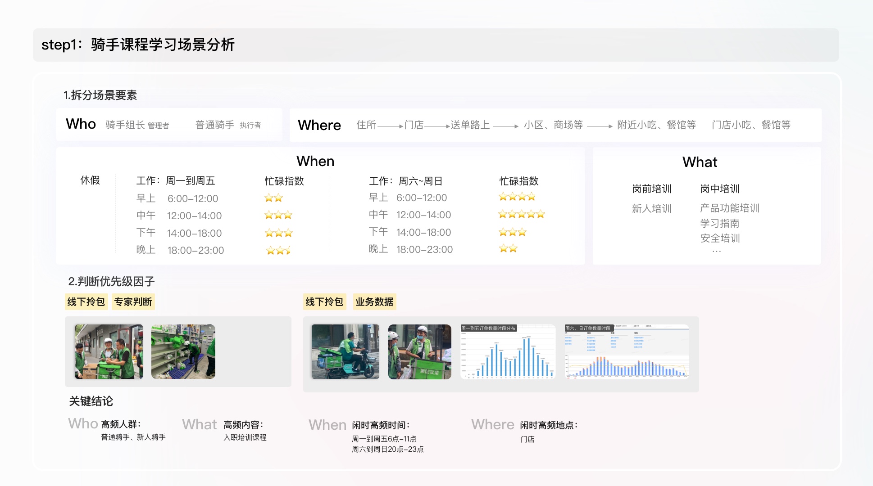Click 小区、商场等 in the Where flow
Viewport: 873px width, 486px height.
pyautogui.click(x=553, y=125)
